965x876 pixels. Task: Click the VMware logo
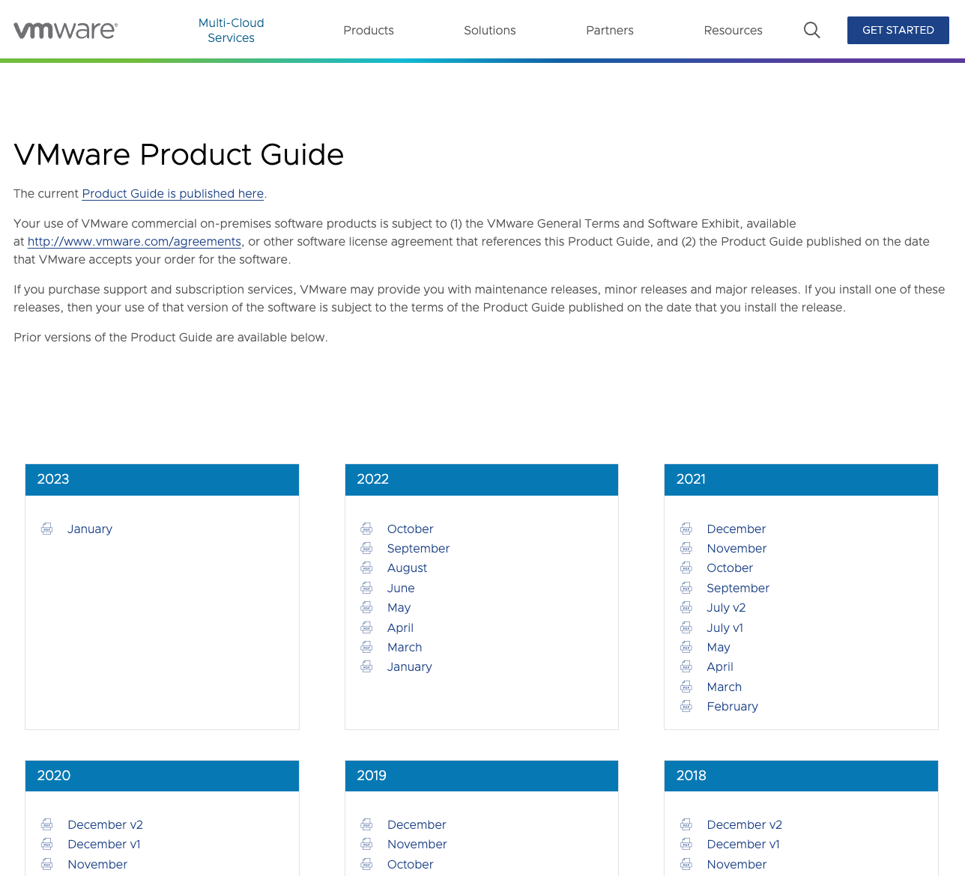66,30
